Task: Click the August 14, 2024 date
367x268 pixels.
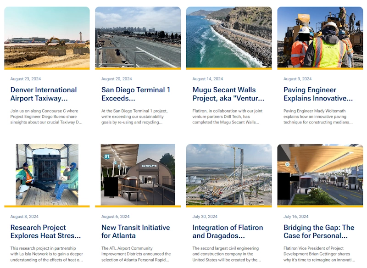Action: coord(208,79)
